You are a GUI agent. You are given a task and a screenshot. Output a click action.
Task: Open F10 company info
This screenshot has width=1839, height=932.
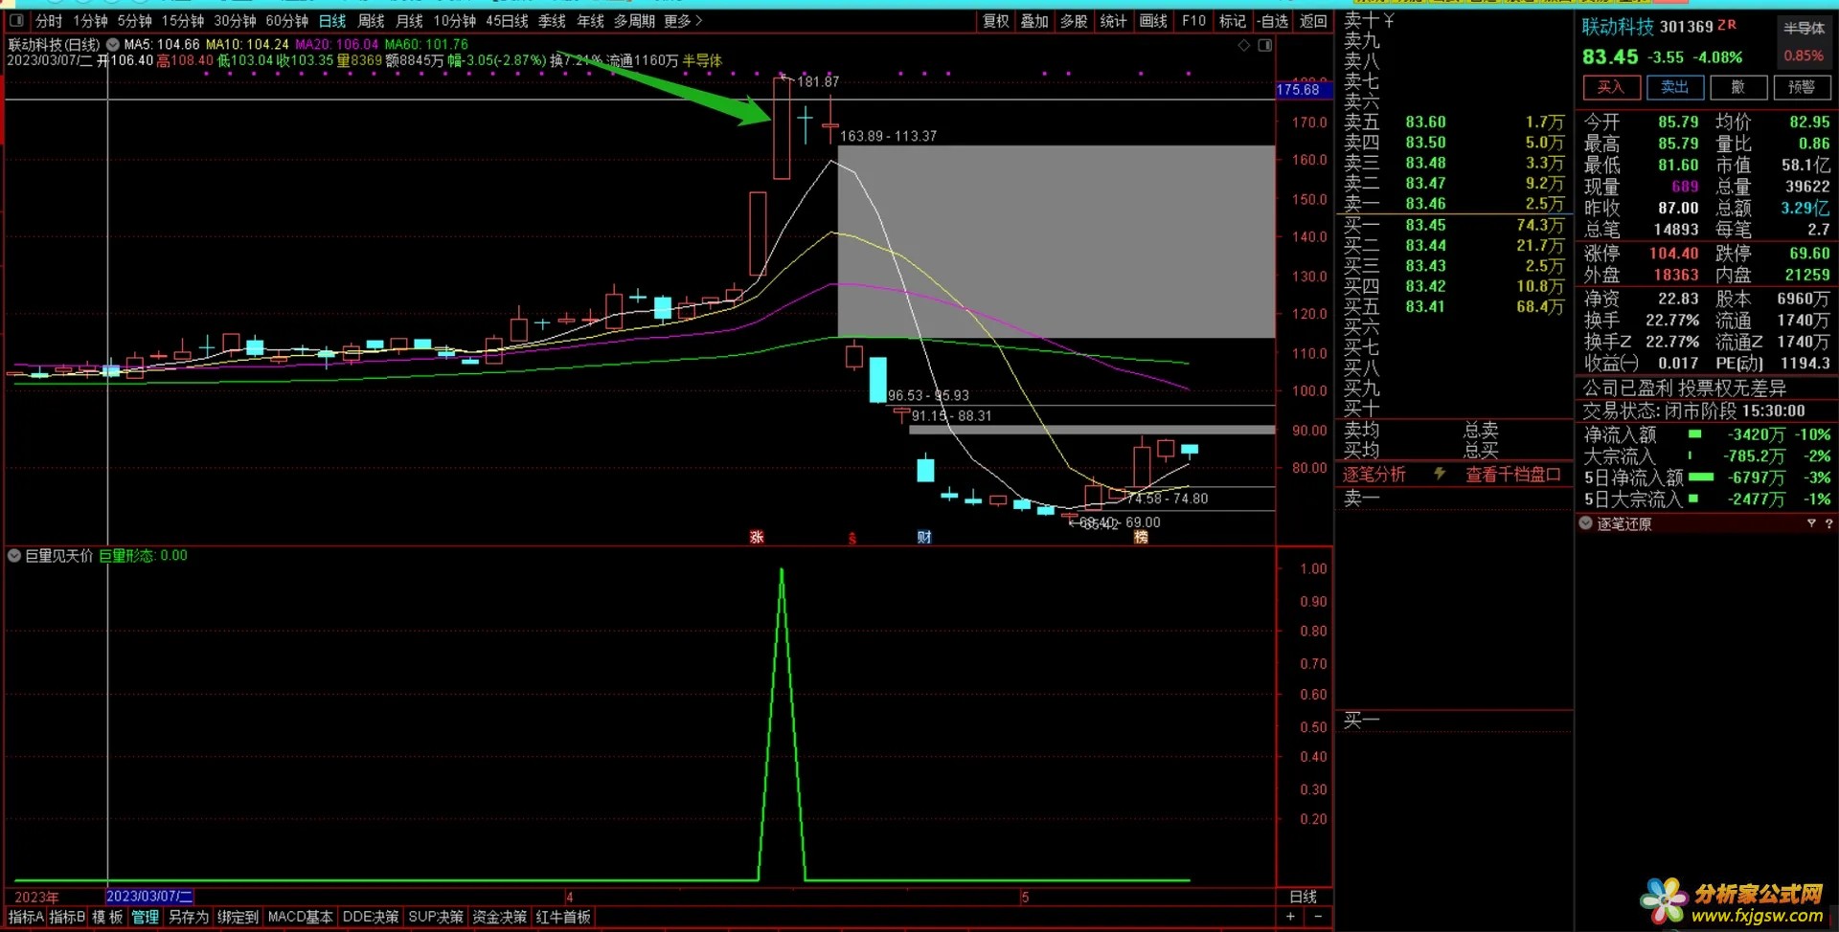click(1193, 21)
